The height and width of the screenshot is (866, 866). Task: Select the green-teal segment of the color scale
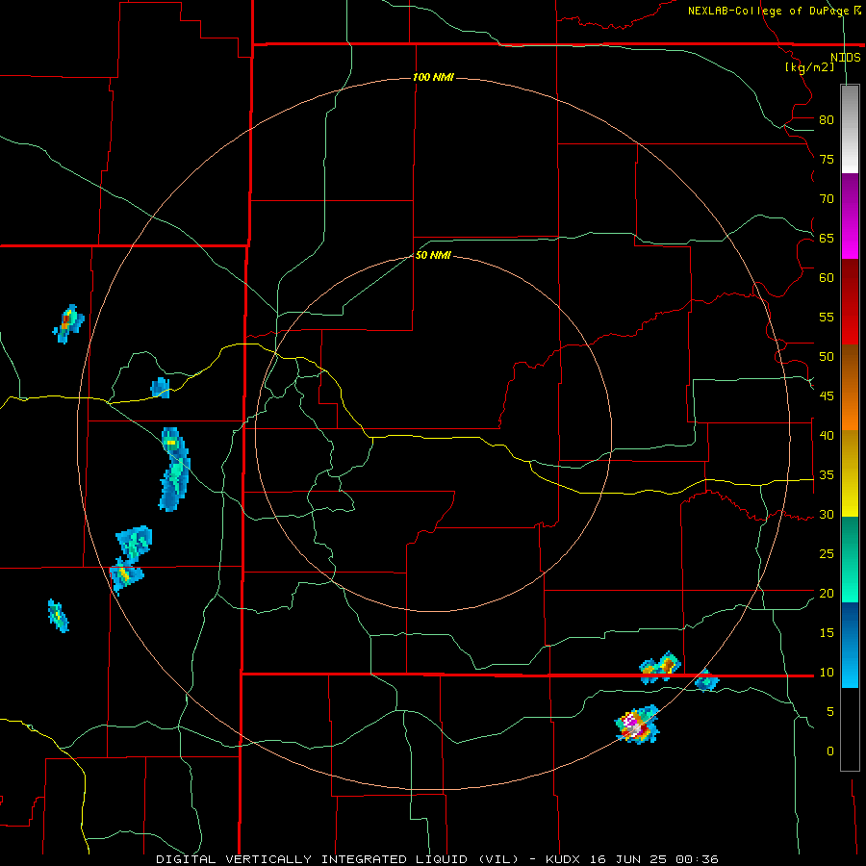click(x=850, y=559)
